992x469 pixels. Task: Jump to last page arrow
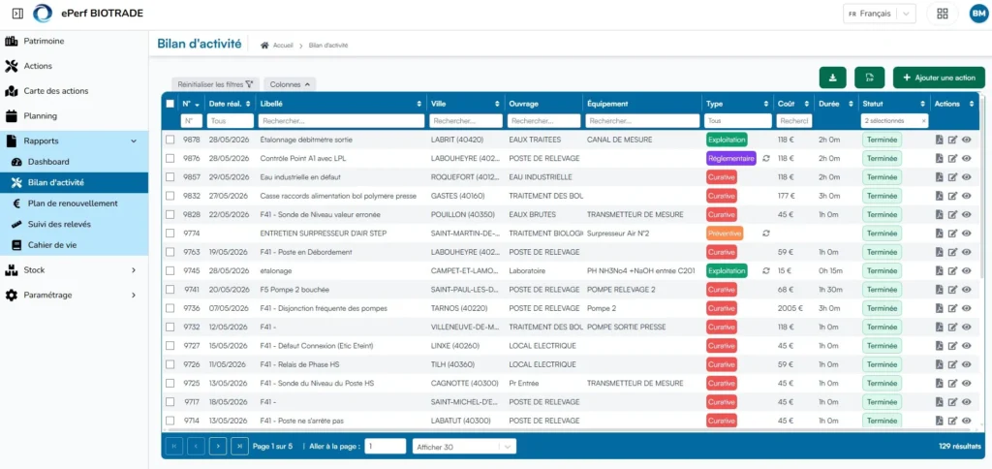pyautogui.click(x=239, y=446)
